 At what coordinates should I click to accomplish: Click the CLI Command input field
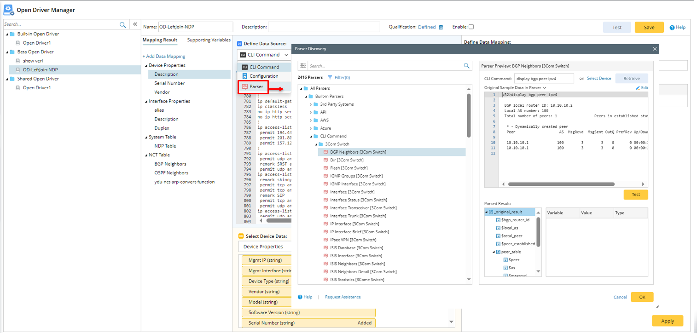pos(544,79)
